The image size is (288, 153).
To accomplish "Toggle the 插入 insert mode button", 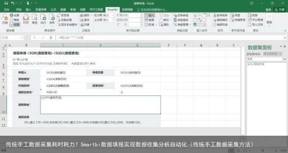I will 149,15.
